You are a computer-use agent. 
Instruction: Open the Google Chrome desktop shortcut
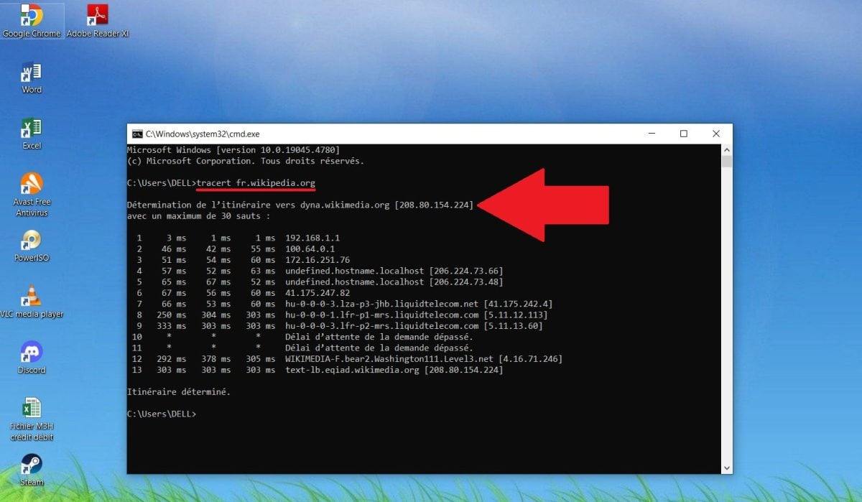click(x=32, y=21)
